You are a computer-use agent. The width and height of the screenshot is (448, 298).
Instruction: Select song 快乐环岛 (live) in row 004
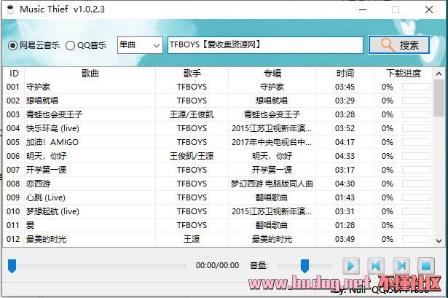coord(52,128)
